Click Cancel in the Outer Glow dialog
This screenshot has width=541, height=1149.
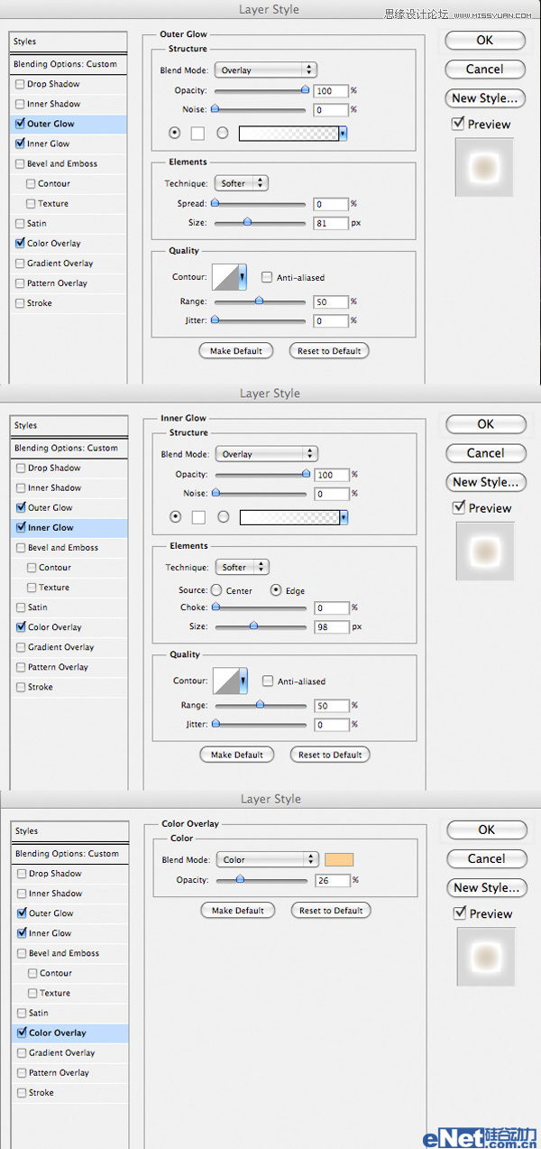pyautogui.click(x=485, y=69)
